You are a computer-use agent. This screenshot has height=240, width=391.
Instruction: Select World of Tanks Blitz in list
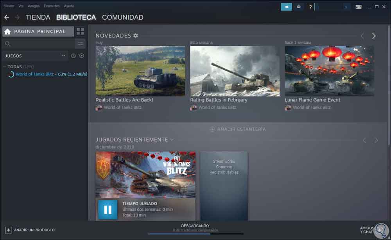[35, 74]
